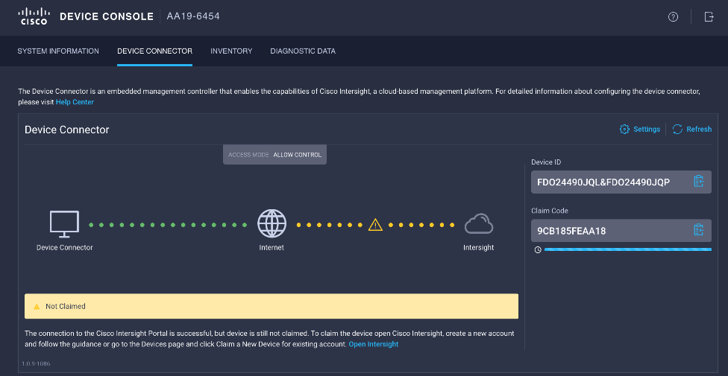Click the Claim Code field 9CB185FEAA18
The height and width of the screenshot is (376, 728).
(621, 230)
